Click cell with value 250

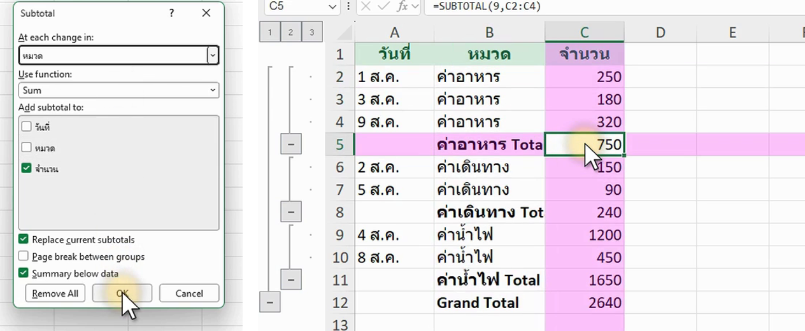(x=585, y=77)
